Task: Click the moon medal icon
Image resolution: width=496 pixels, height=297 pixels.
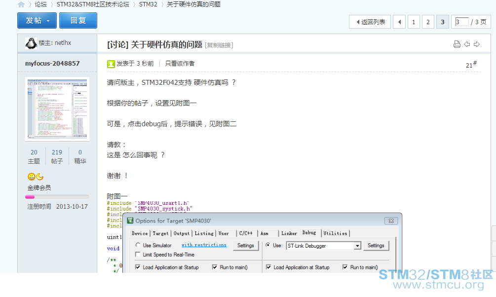Action: pyautogui.click(x=40, y=177)
